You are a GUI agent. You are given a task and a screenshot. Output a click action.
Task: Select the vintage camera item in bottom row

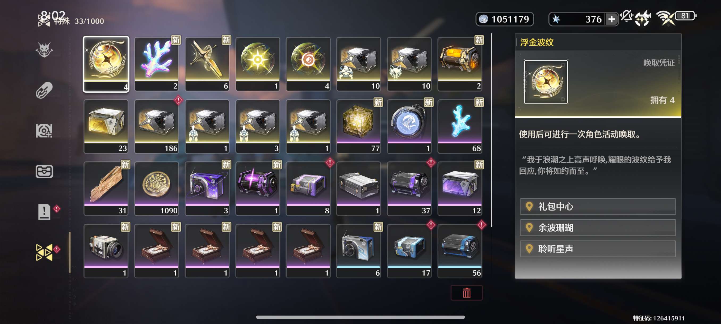point(106,251)
